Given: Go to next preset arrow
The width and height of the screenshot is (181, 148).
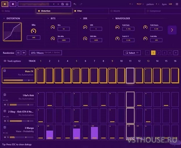Looking at the screenshot, I should point(58,4).
